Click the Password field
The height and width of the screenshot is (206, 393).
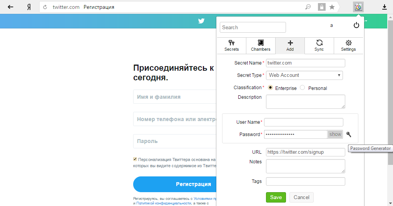click(296, 135)
